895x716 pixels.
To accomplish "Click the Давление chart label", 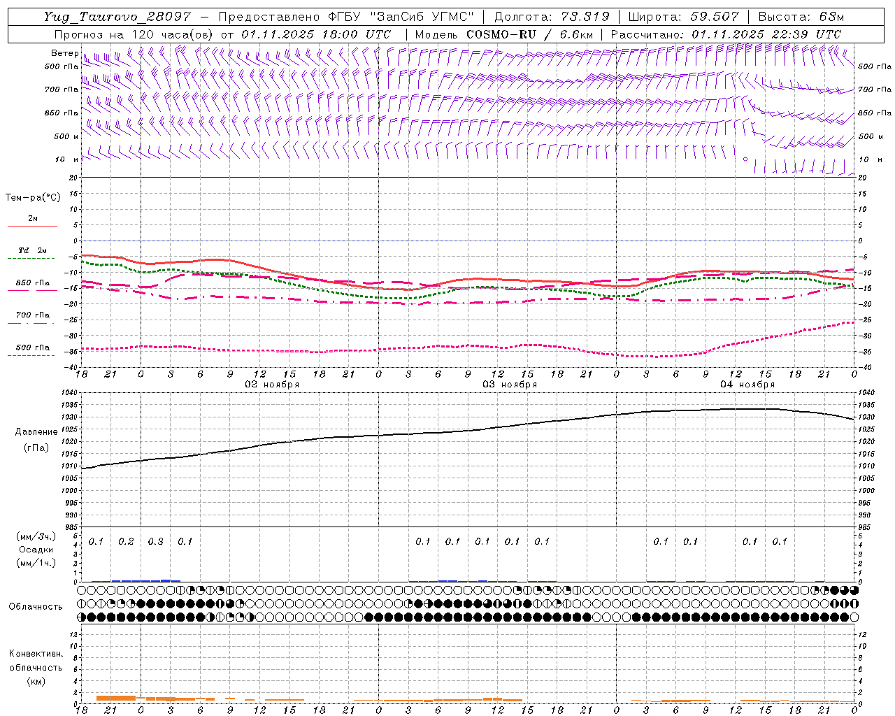I will (x=36, y=432).
